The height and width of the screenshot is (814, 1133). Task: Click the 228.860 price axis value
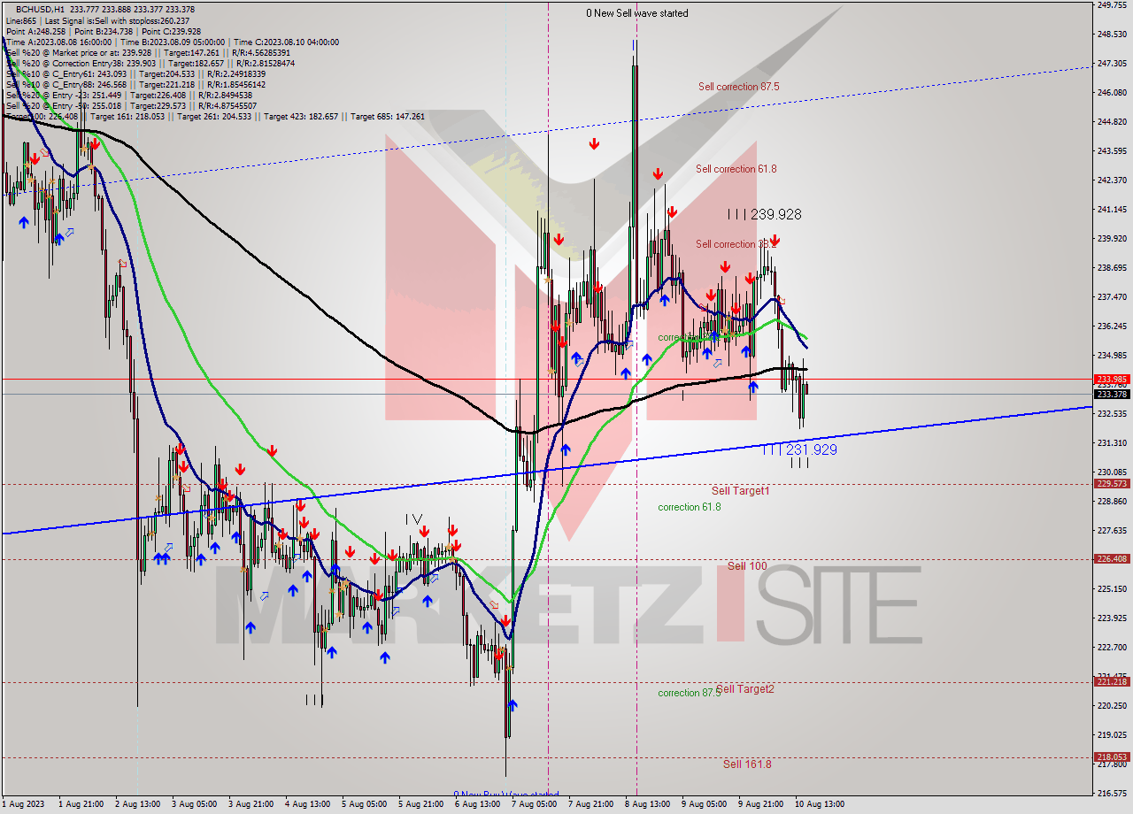click(1112, 501)
